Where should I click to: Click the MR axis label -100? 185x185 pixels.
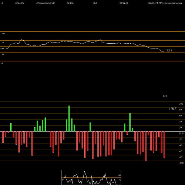tap(181, 163)
